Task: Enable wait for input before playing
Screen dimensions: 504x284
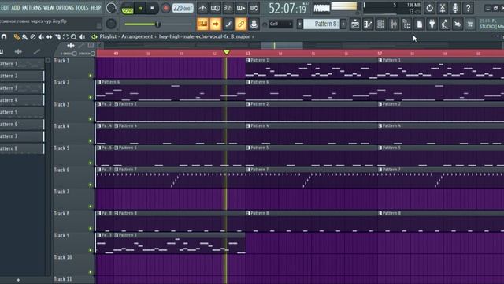Action: [x=215, y=8]
